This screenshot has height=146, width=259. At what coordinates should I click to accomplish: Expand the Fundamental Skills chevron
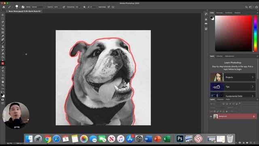pos(253,96)
